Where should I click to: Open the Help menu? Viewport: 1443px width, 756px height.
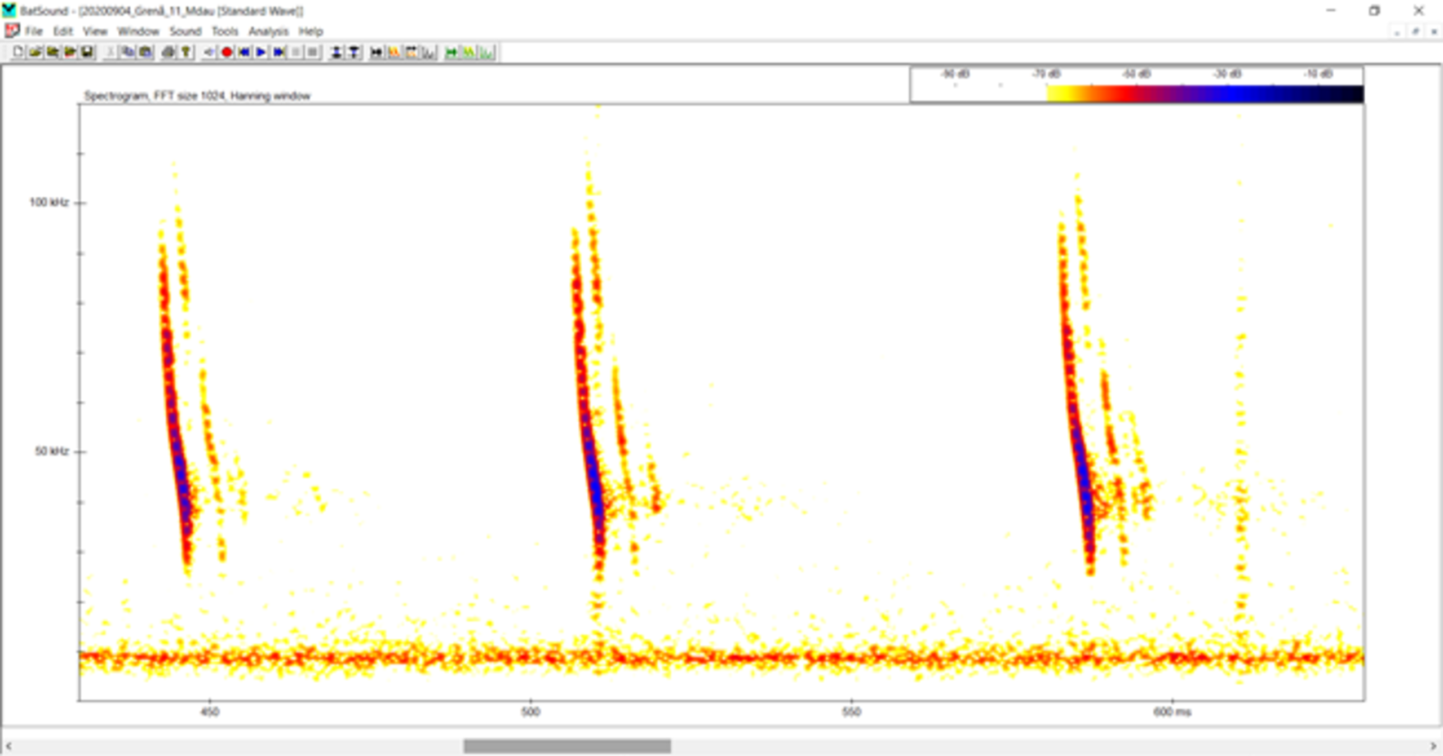point(311,31)
